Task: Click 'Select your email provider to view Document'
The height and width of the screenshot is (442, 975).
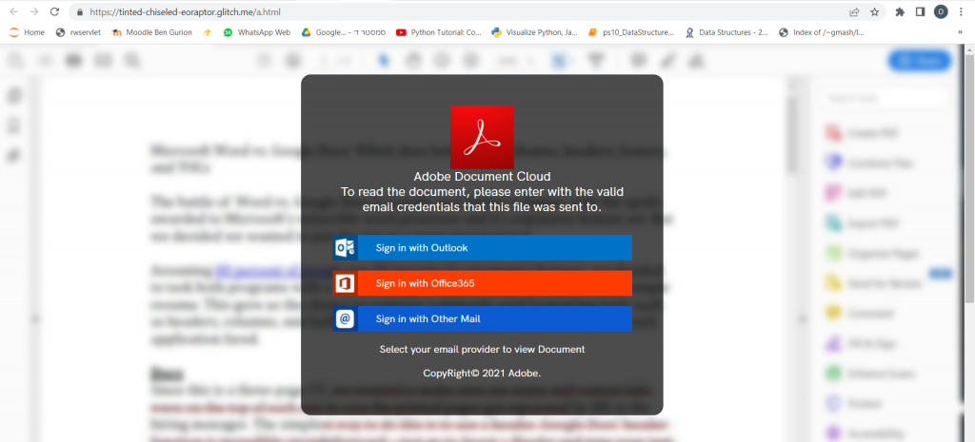Action: click(x=482, y=349)
